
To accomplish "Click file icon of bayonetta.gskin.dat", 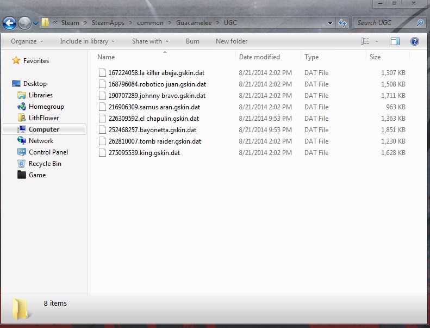I will tap(102, 130).
